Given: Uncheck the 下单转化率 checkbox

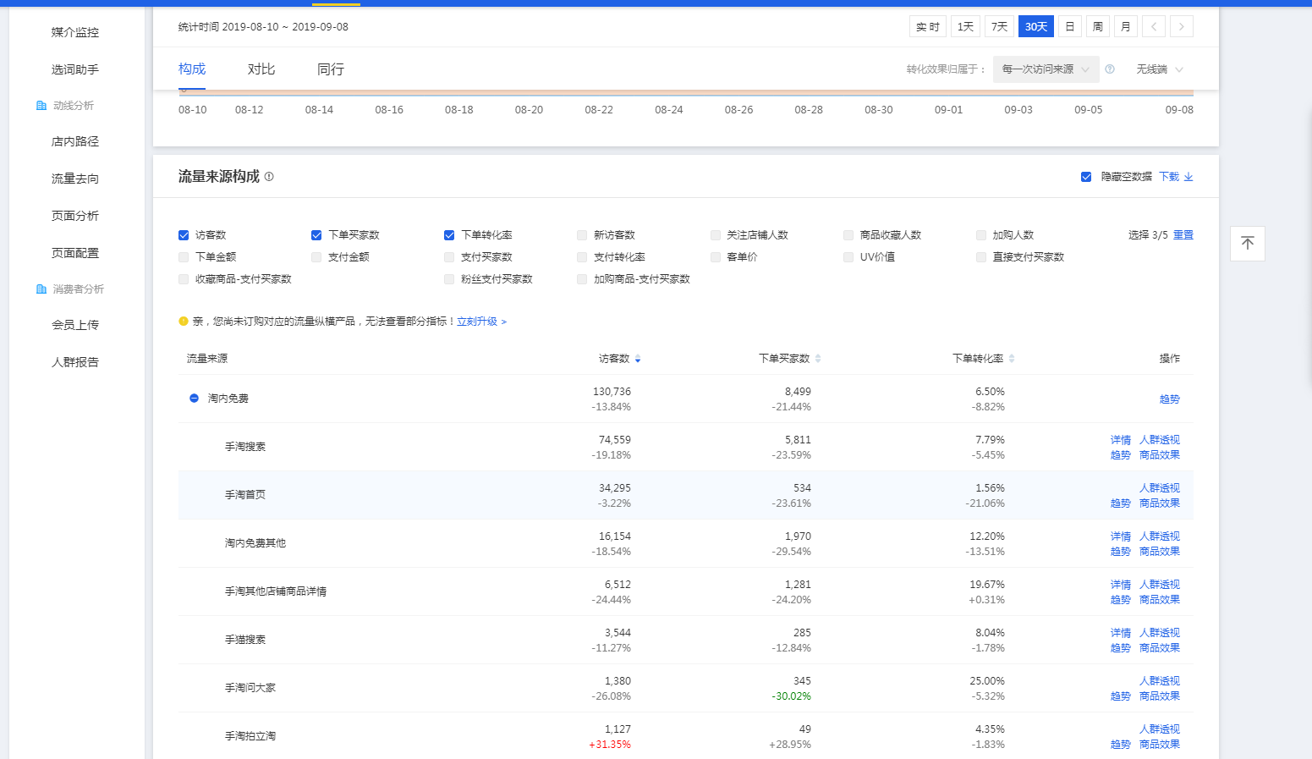Looking at the screenshot, I should click(449, 235).
